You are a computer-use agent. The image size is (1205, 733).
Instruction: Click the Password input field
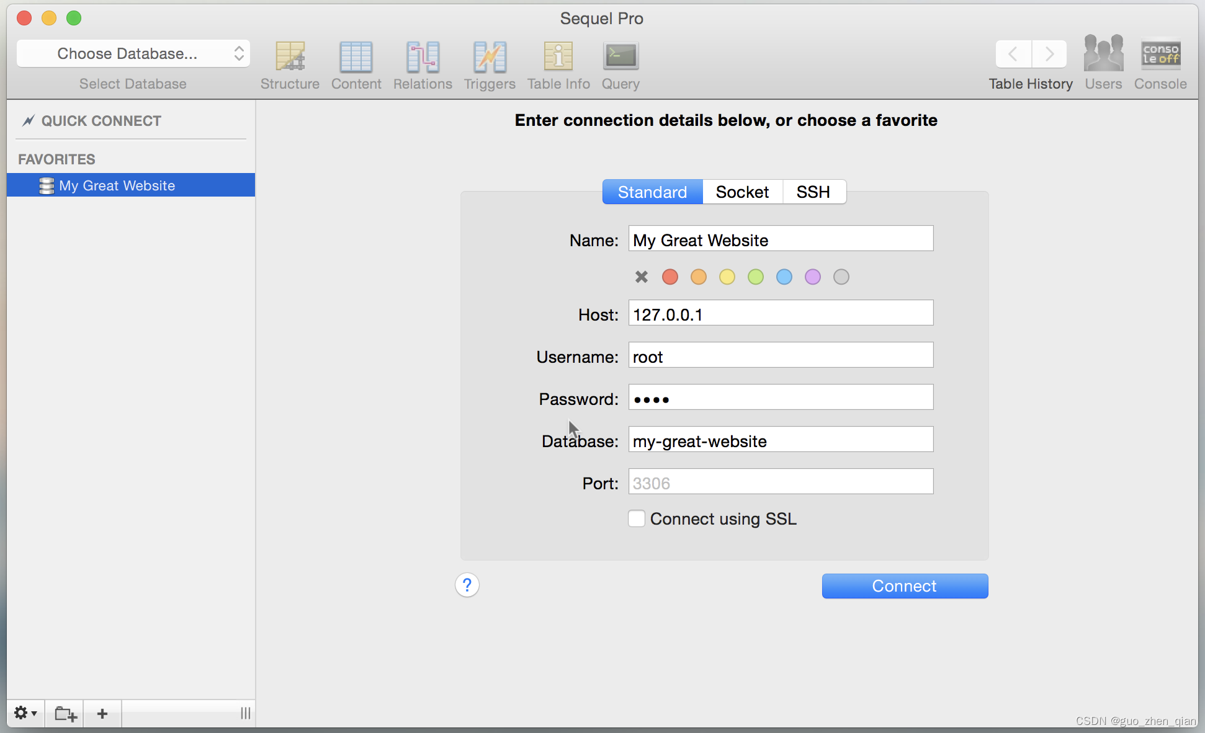coord(781,398)
